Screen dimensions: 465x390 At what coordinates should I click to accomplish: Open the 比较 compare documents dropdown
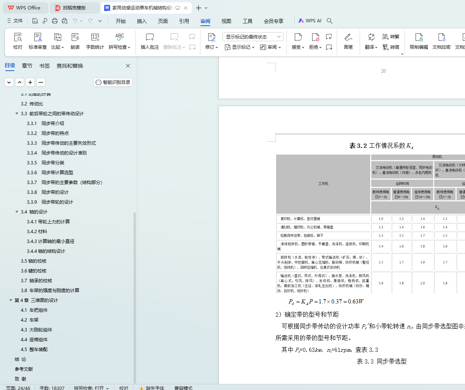57,41
